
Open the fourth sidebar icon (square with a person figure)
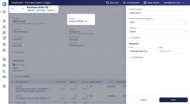pyautogui.click(x=4, y=27)
